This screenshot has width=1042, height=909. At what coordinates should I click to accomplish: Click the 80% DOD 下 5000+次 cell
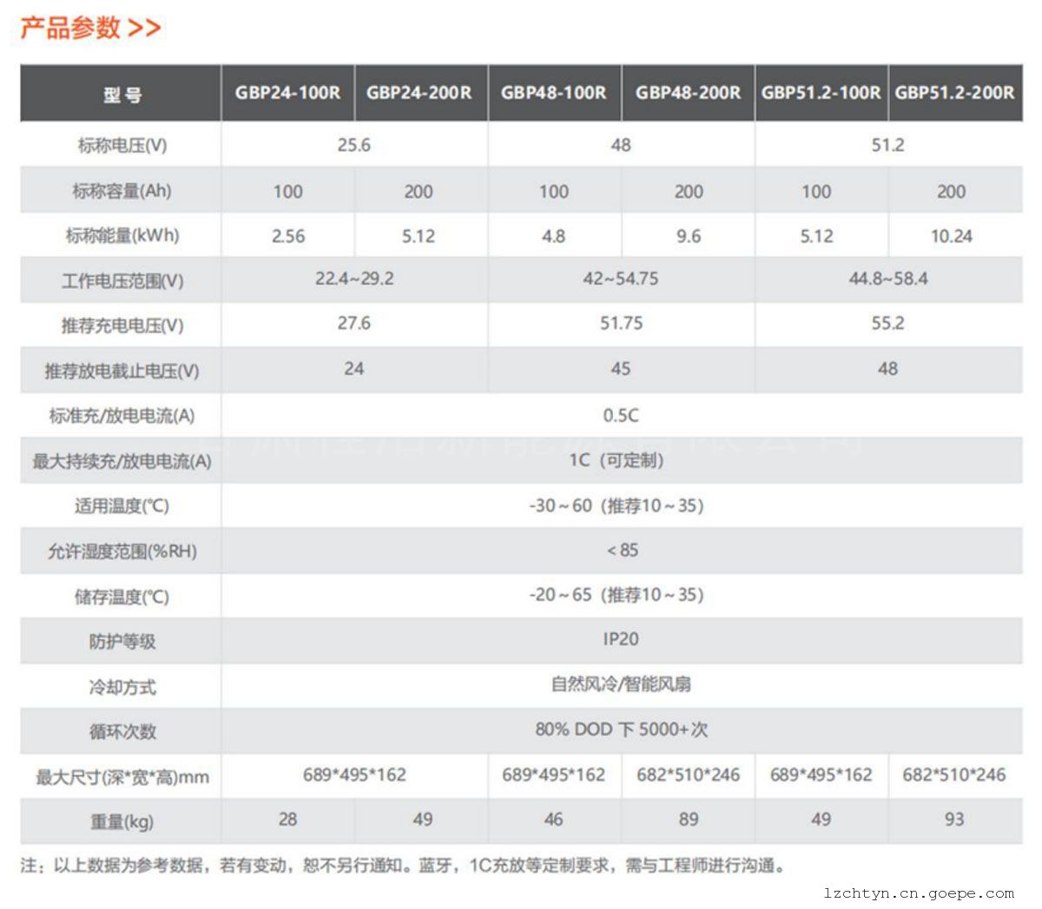click(x=621, y=730)
